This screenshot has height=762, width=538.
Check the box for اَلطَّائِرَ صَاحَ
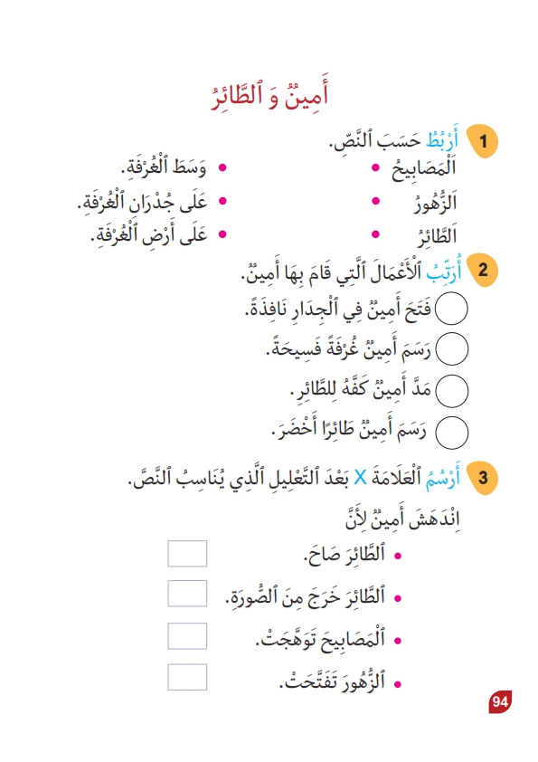pyautogui.click(x=187, y=554)
